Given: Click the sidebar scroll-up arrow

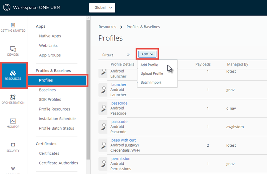Looking at the screenshot, I should [x=88, y=18].
